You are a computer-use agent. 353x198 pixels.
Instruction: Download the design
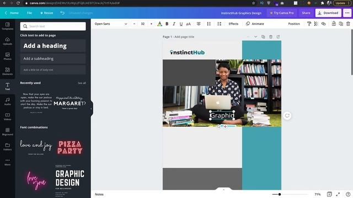coord(328,13)
